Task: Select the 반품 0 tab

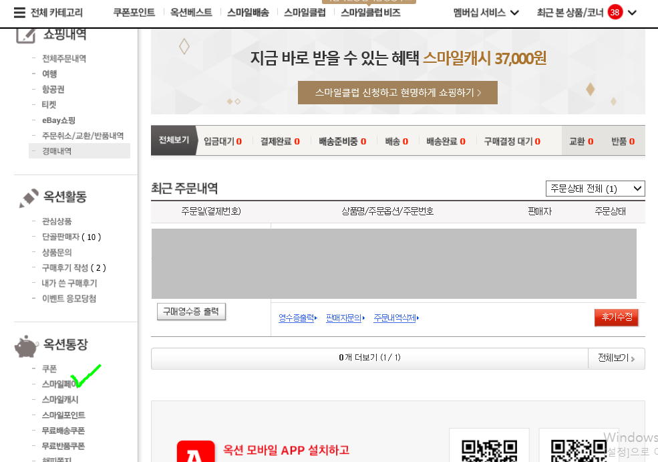Action: [x=623, y=142]
